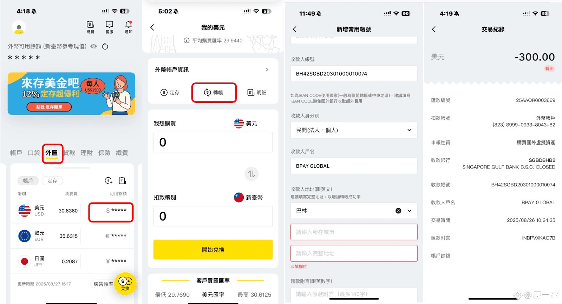562x304 pixels.
Task: Switch to the 外匯 tab
Action: (x=52, y=153)
